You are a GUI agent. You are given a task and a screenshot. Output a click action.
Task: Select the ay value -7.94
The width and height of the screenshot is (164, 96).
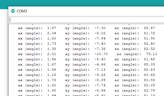[100, 38]
